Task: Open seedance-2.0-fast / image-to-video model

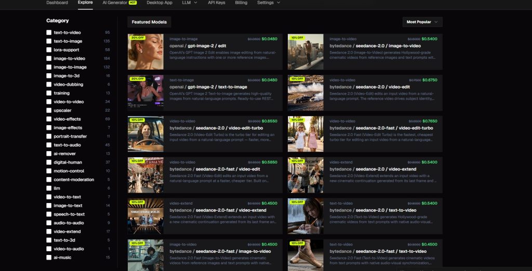Action: pyautogui.click(x=205, y=255)
